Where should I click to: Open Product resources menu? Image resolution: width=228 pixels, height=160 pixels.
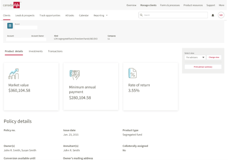193,5
